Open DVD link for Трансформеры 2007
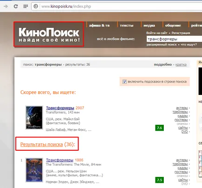This screenshot has height=188, width=202. [185, 132]
